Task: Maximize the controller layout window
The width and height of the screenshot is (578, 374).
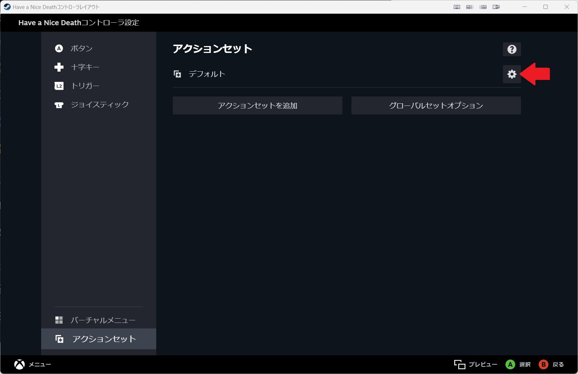Action: [546, 7]
